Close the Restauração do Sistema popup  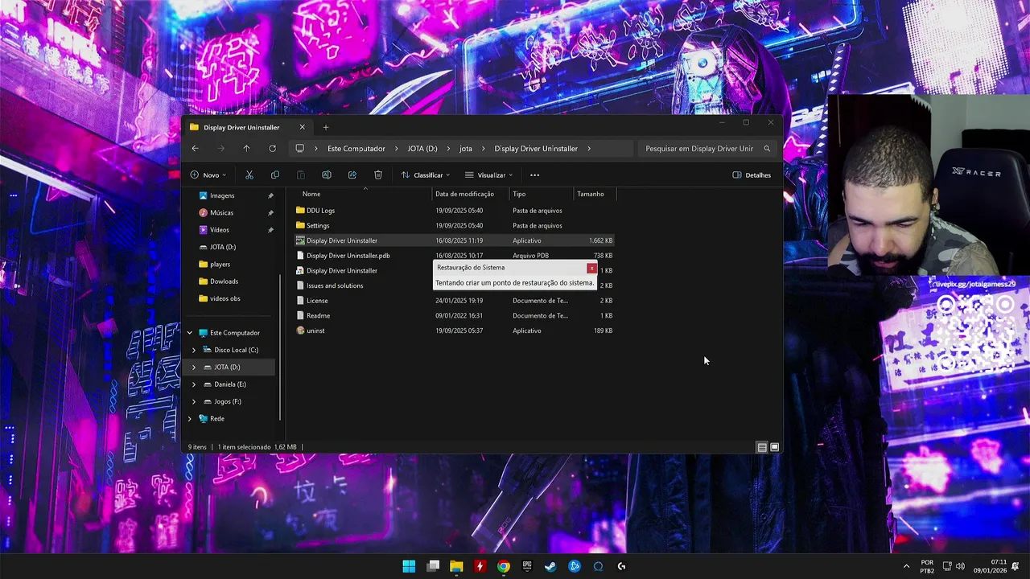[x=591, y=268]
